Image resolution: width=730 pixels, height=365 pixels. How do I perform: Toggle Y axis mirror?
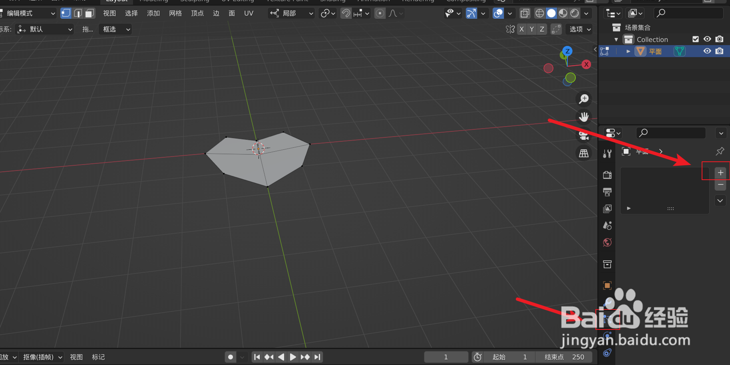click(x=532, y=29)
